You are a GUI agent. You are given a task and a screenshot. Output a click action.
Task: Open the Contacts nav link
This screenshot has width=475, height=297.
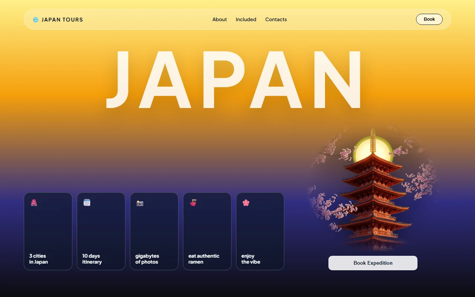click(x=276, y=19)
